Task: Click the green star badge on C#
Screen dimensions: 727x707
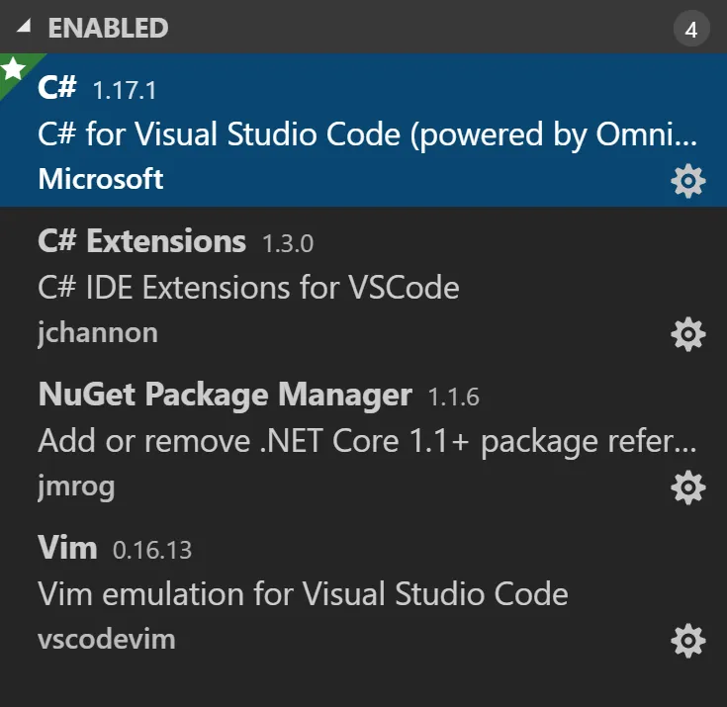Action: 14,70
